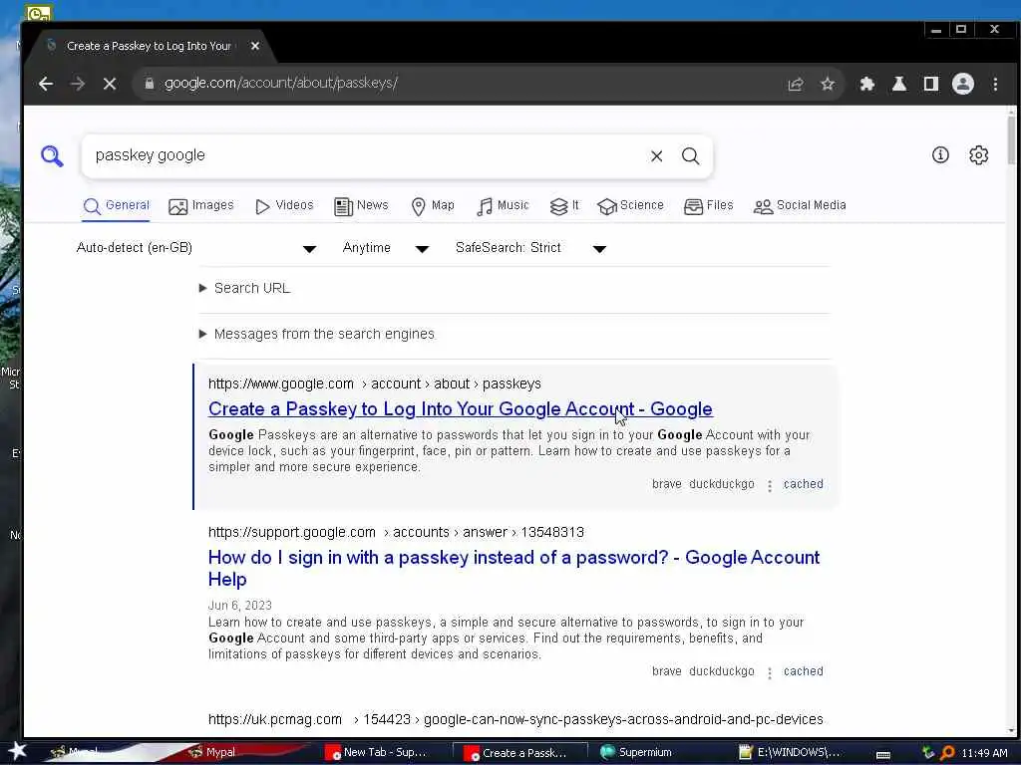Viewport: 1021px width, 765px height.
Task: Click the search engine logo magnifier
Action: click(x=52, y=155)
